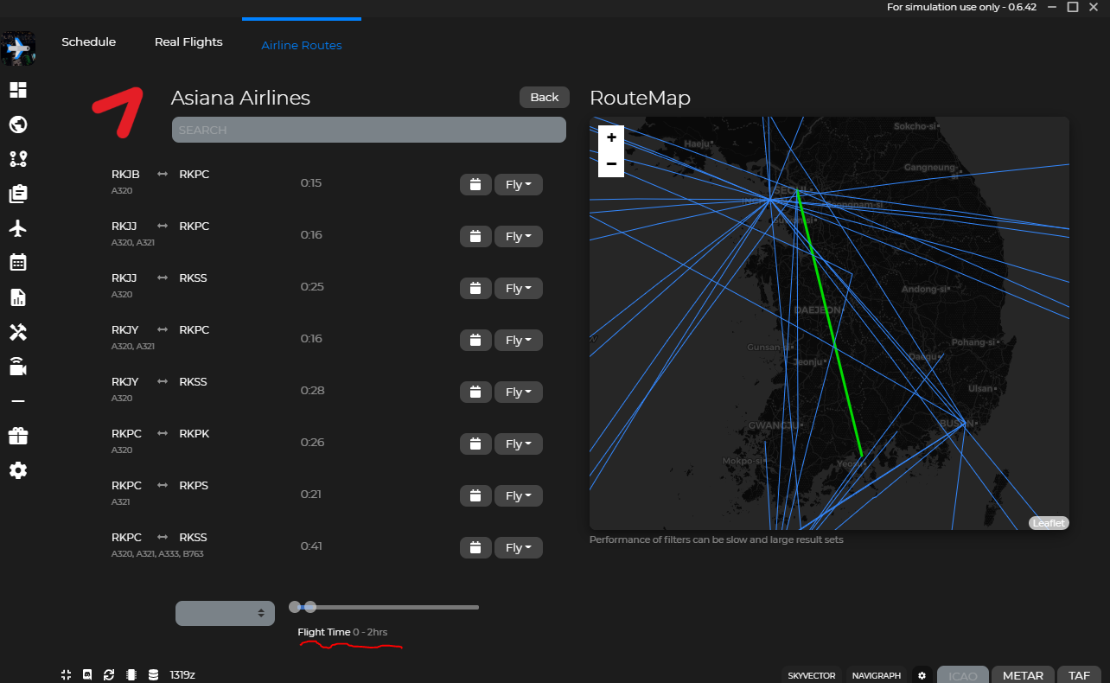The height and width of the screenshot is (683, 1110).
Task: Expand Fly dropdown for RKJJ to RKSS
Action: coord(519,288)
